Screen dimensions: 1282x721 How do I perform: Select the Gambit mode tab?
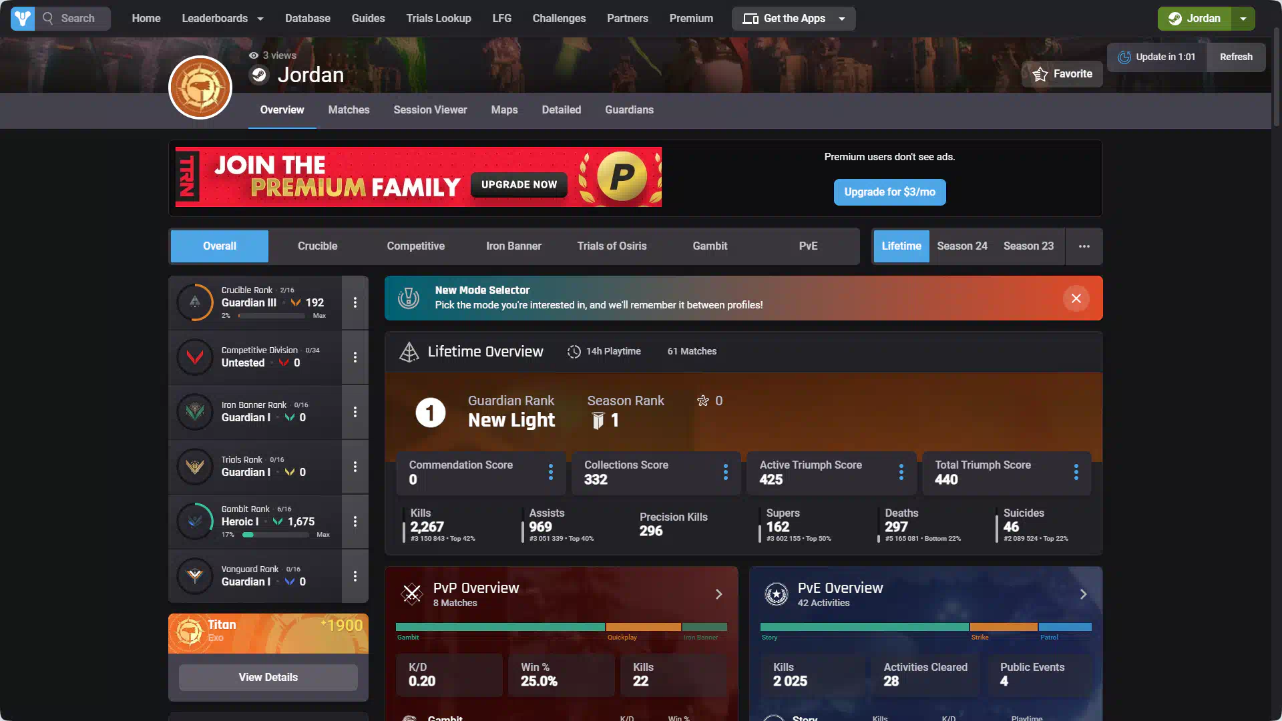coord(710,246)
